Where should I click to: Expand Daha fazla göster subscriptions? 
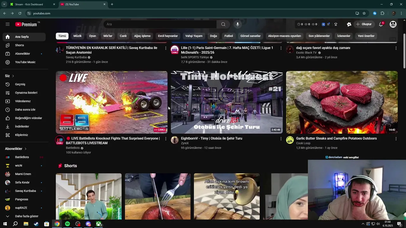tap(24, 216)
